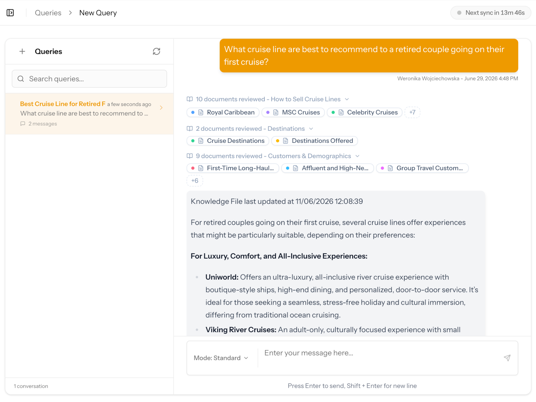Image resolution: width=536 pixels, height=402 pixels.
Task: Click the search magnifier icon
Action: tap(21, 79)
